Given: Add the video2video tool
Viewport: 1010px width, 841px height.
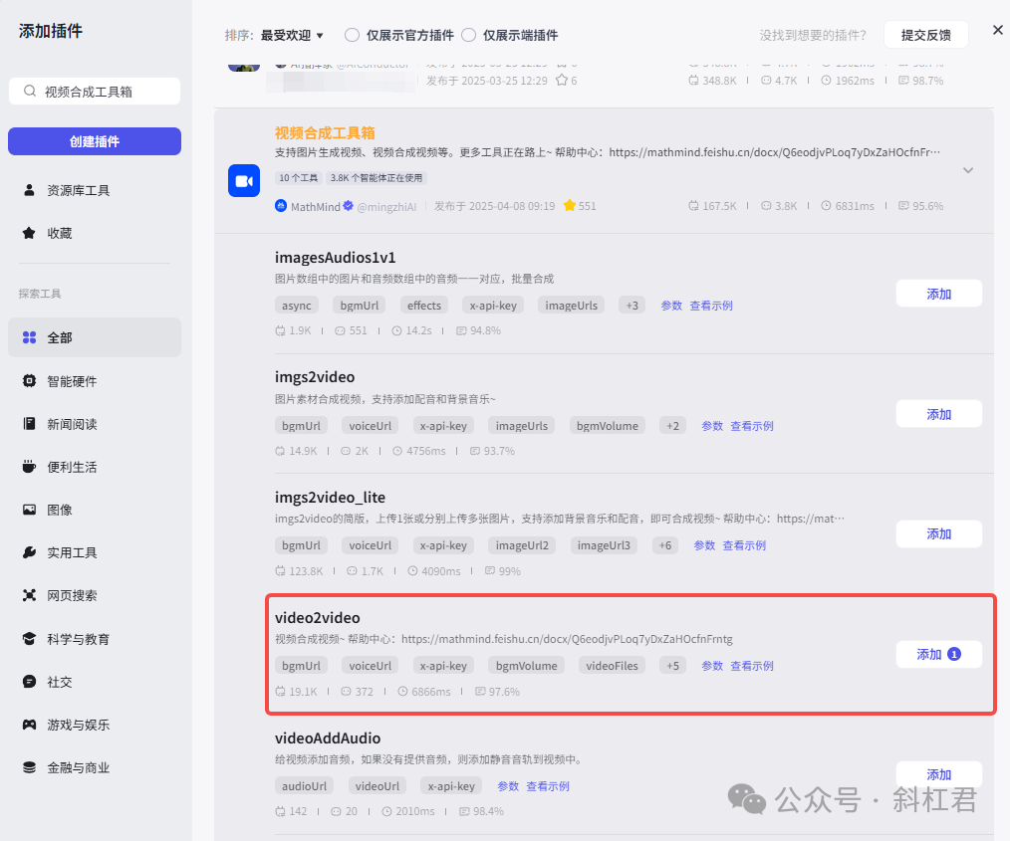Looking at the screenshot, I should 938,654.
